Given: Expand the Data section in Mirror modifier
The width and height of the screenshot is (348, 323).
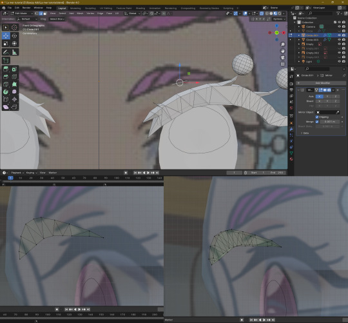Looking at the screenshot, I should tap(304, 133).
